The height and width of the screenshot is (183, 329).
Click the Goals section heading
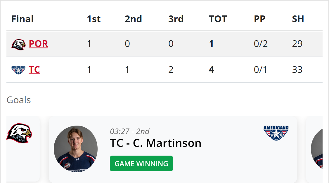coord(19,100)
